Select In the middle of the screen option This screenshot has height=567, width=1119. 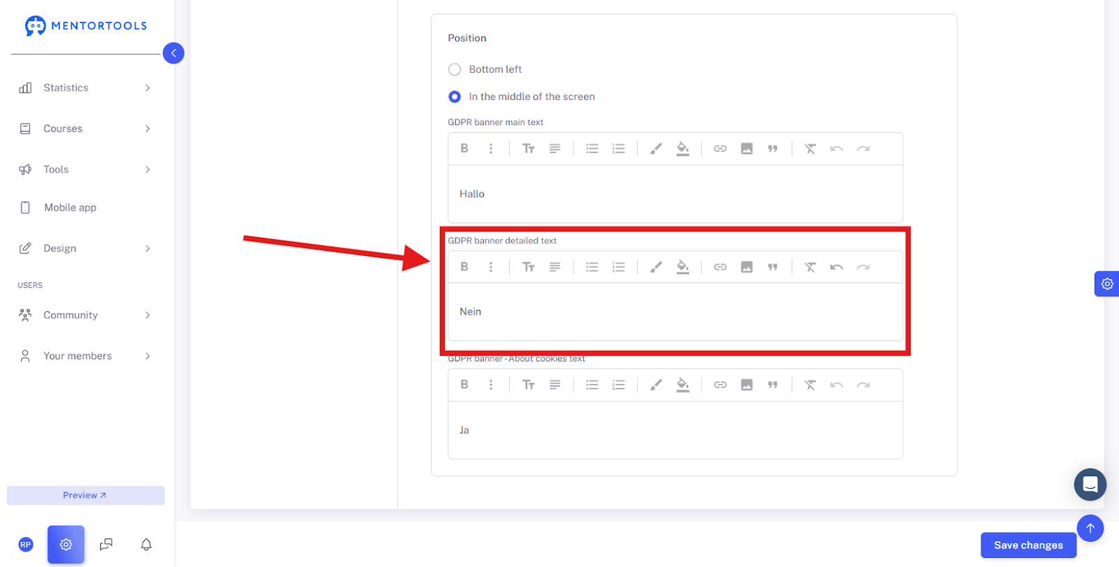(x=455, y=96)
